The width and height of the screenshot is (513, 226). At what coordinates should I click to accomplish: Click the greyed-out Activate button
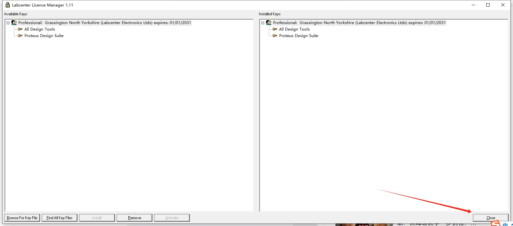point(172,218)
